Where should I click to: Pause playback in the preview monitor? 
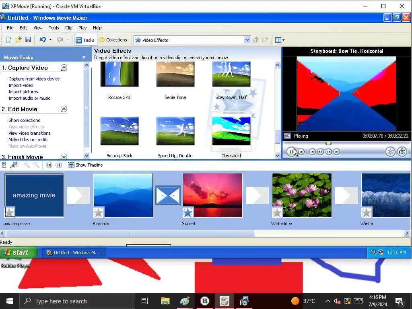(x=291, y=152)
